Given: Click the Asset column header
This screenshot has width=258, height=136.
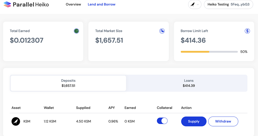Looking at the screenshot, I should (16, 108).
